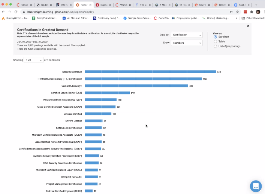Image resolution: width=265 pixels, height=194 pixels.
Task: Click the SANS/GIAC Certification label
Action: 69,128
